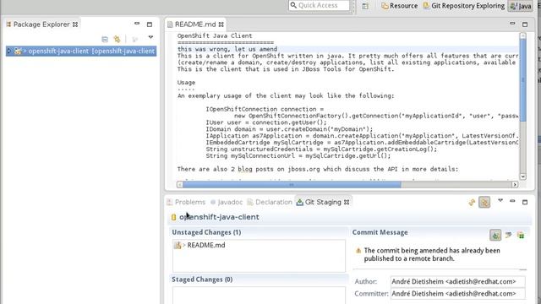Image resolution: width=541 pixels, height=304 pixels.
Task: Click the Author field
Action: pos(458,281)
